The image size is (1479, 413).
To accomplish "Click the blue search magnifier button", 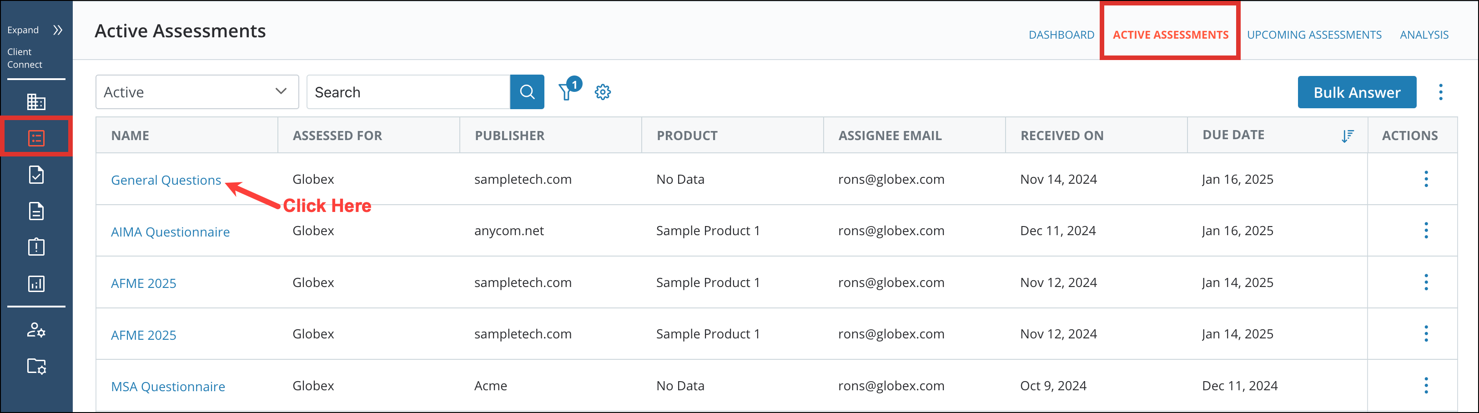I will click(x=527, y=92).
